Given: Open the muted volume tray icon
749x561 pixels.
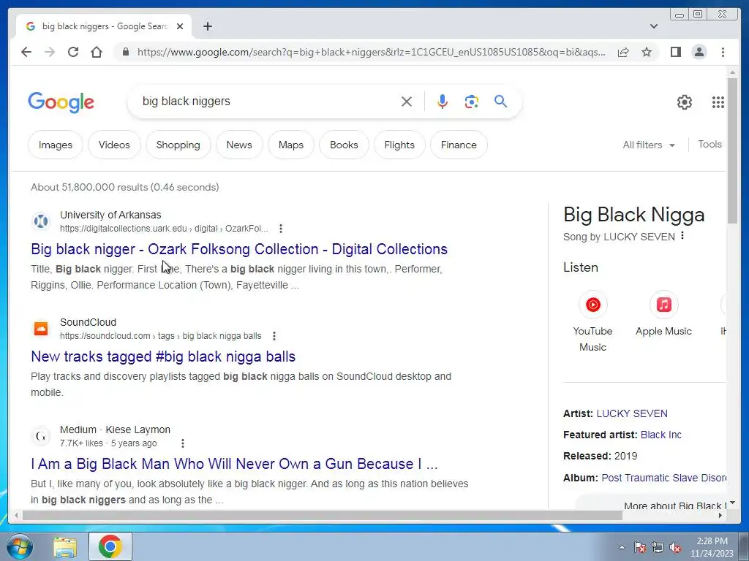Looking at the screenshot, I should pyautogui.click(x=675, y=548).
